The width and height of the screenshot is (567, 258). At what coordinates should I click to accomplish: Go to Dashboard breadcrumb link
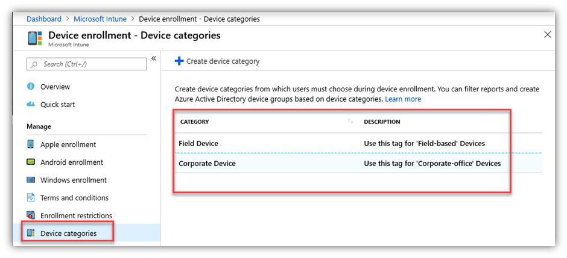tap(44, 19)
